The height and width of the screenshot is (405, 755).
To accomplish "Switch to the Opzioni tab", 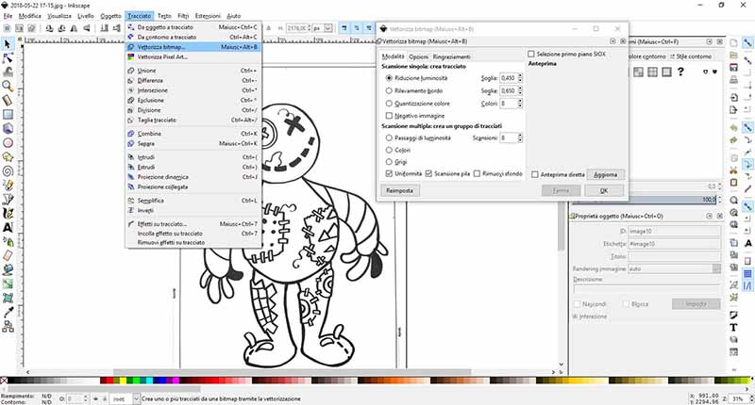I will tap(418, 57).
